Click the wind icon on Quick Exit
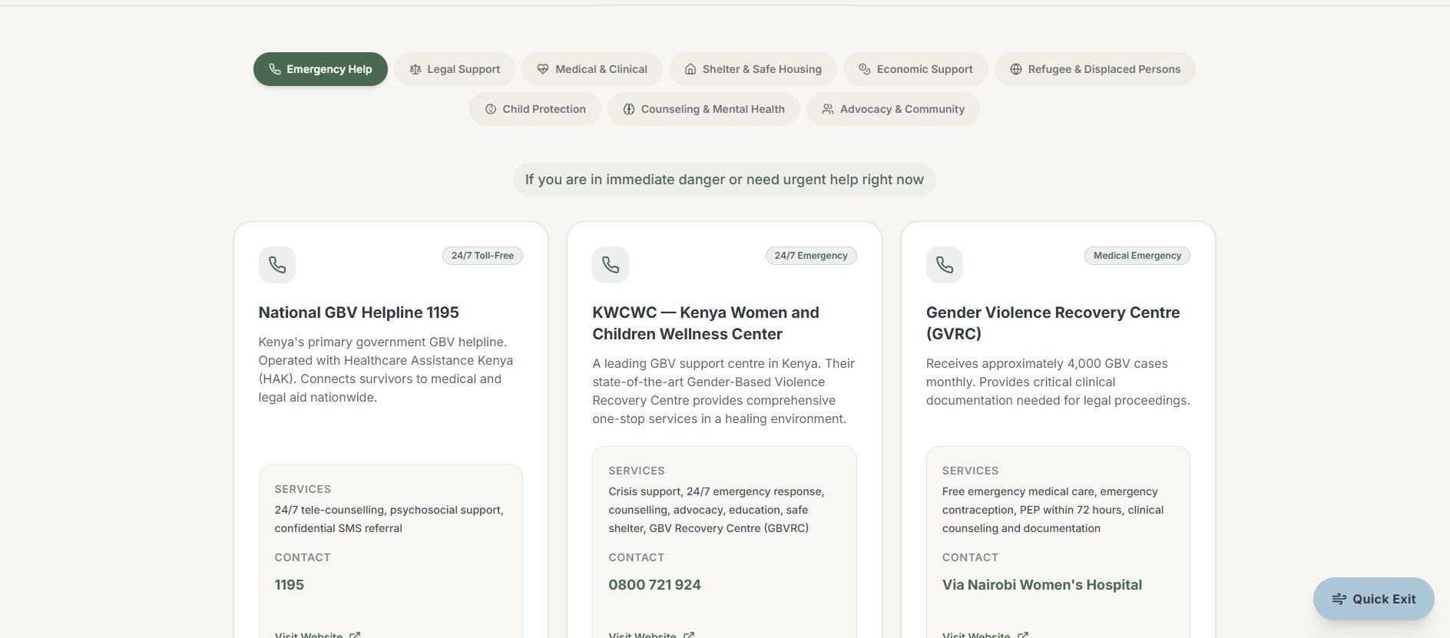The image size is (1450, 638). 1339,599
